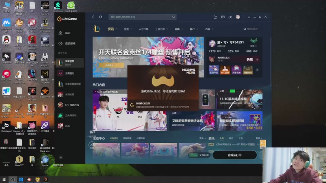Click the League of Legends logo icon
The width and height of the screenshot is (326, 183).
tap(97, 29)
